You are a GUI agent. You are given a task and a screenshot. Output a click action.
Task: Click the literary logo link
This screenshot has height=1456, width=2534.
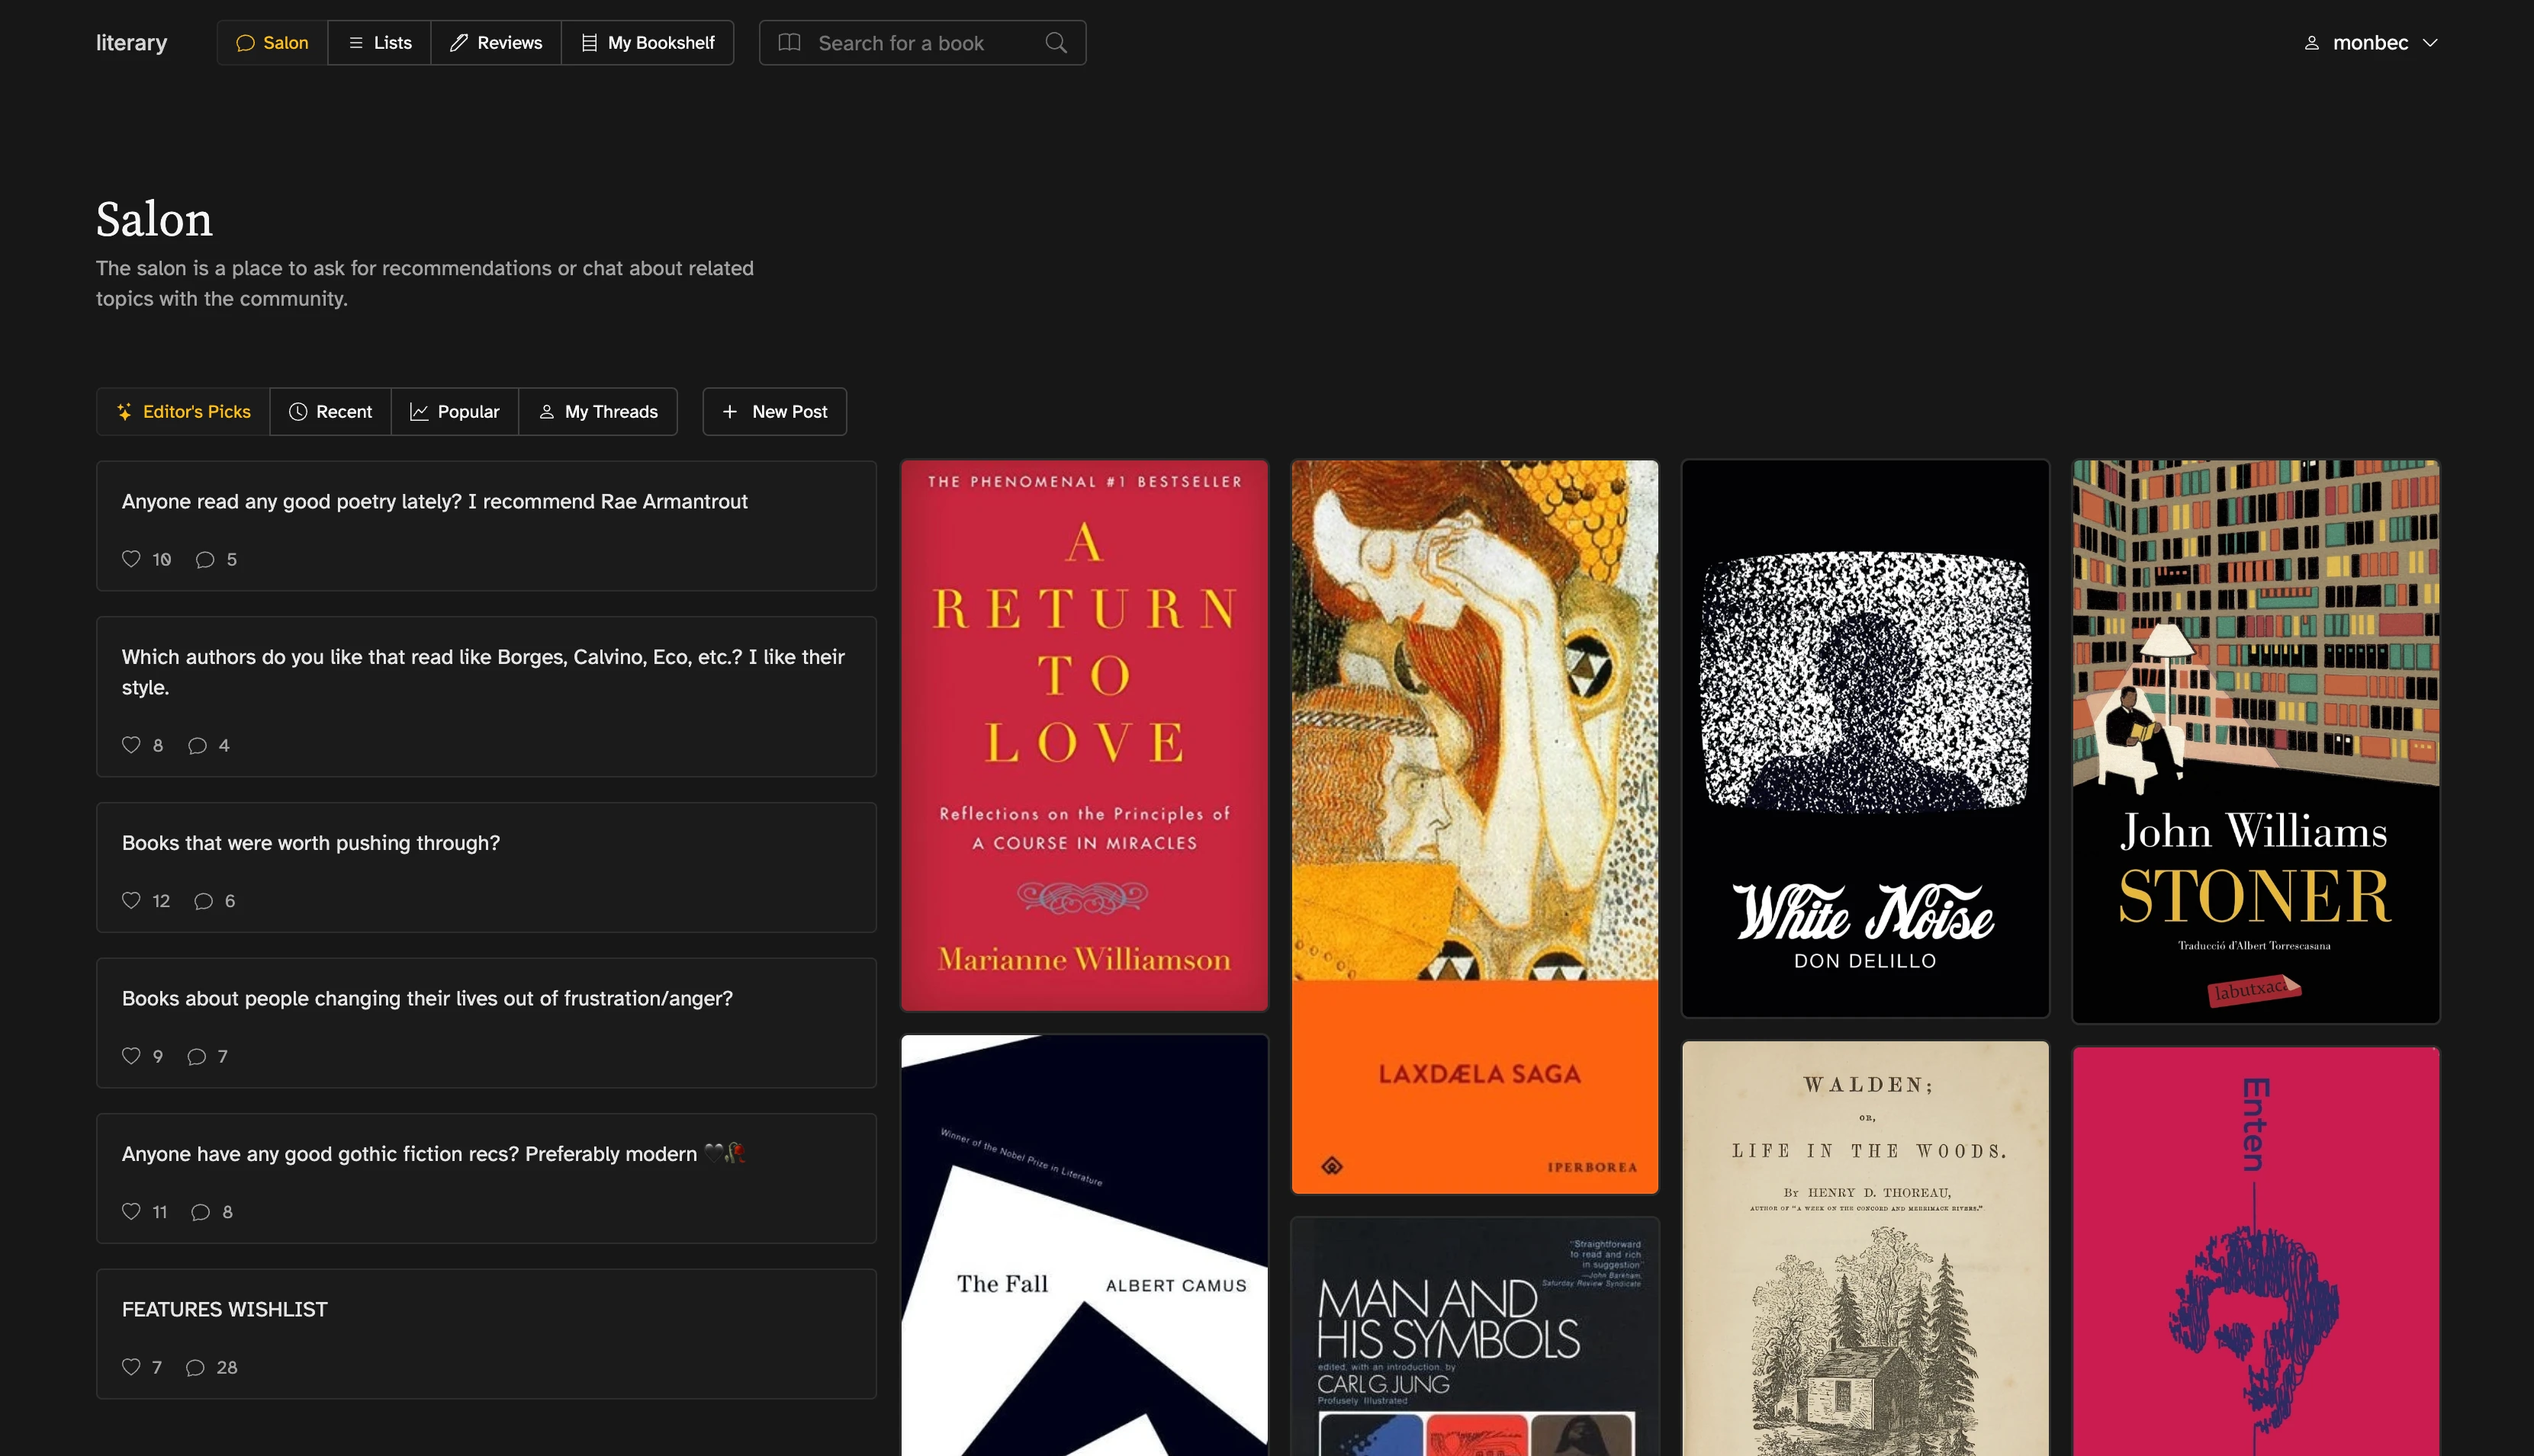[x=131, y=43]
